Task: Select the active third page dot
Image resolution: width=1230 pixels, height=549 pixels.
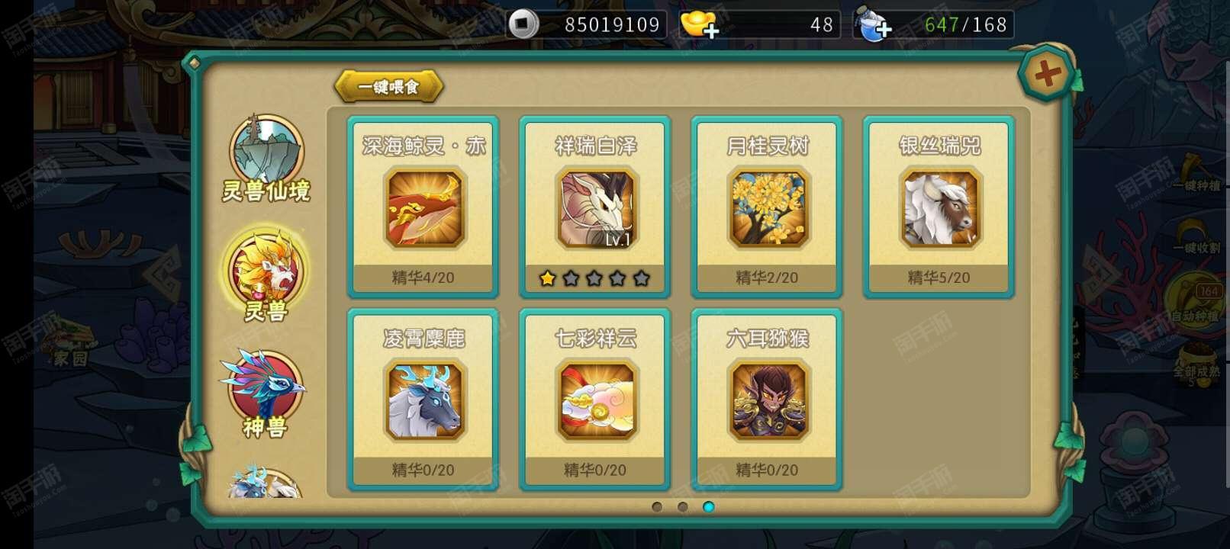Action: 709,507
